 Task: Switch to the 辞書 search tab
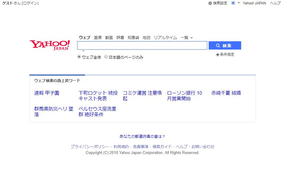click(x=120, y=37)
